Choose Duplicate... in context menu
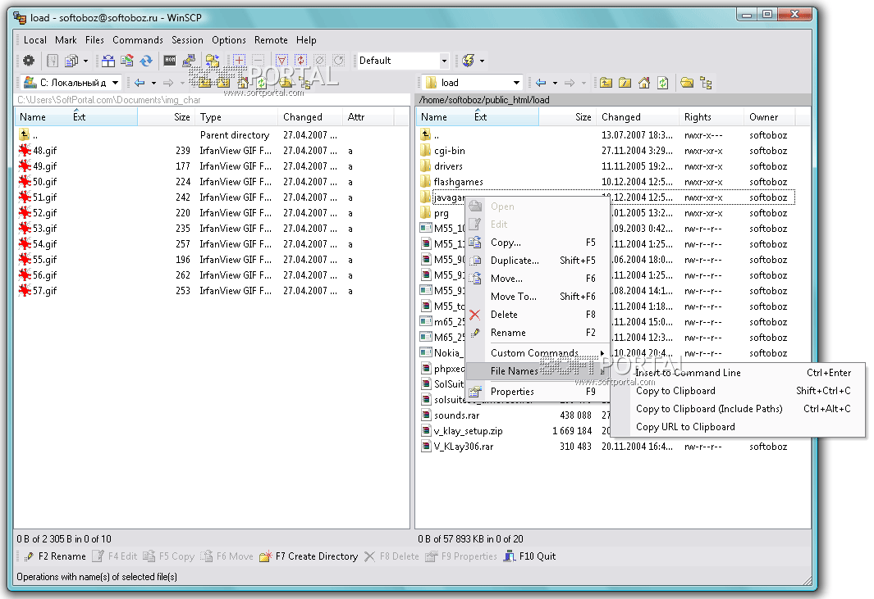 [x=538, y=261]
